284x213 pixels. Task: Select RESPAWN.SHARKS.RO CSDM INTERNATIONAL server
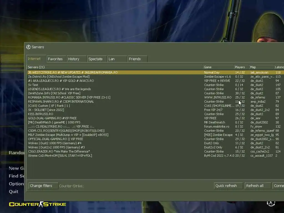(155, 102)
